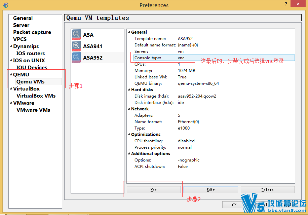Open the IOS routers page
Viewport: 308px width, 215px height.
point(31,53)
